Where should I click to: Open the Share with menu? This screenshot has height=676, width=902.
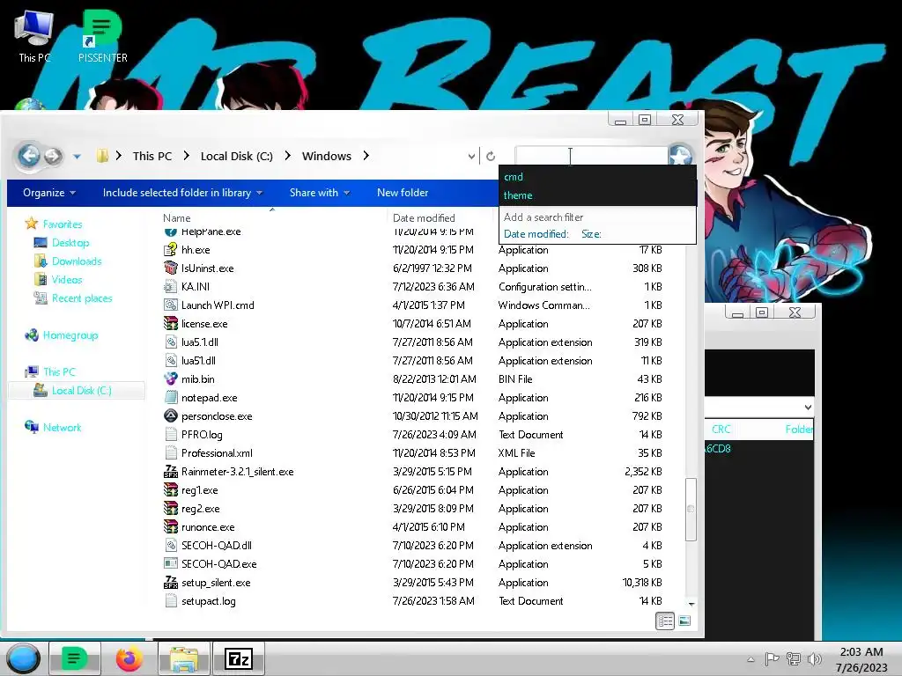pyautogui.click(x=320, y=193)
